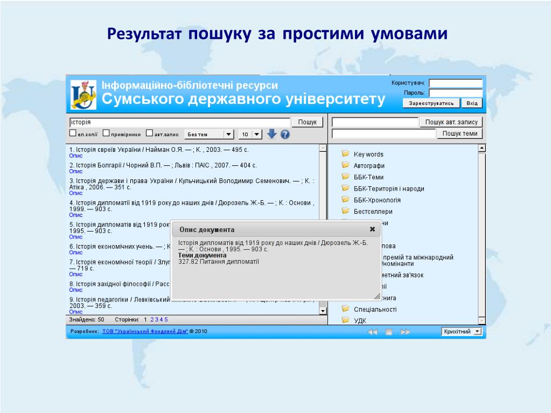This screenshot has width=551, height=413.
Task: Click results list scroll down arrow
Action: tap(323, 311)
